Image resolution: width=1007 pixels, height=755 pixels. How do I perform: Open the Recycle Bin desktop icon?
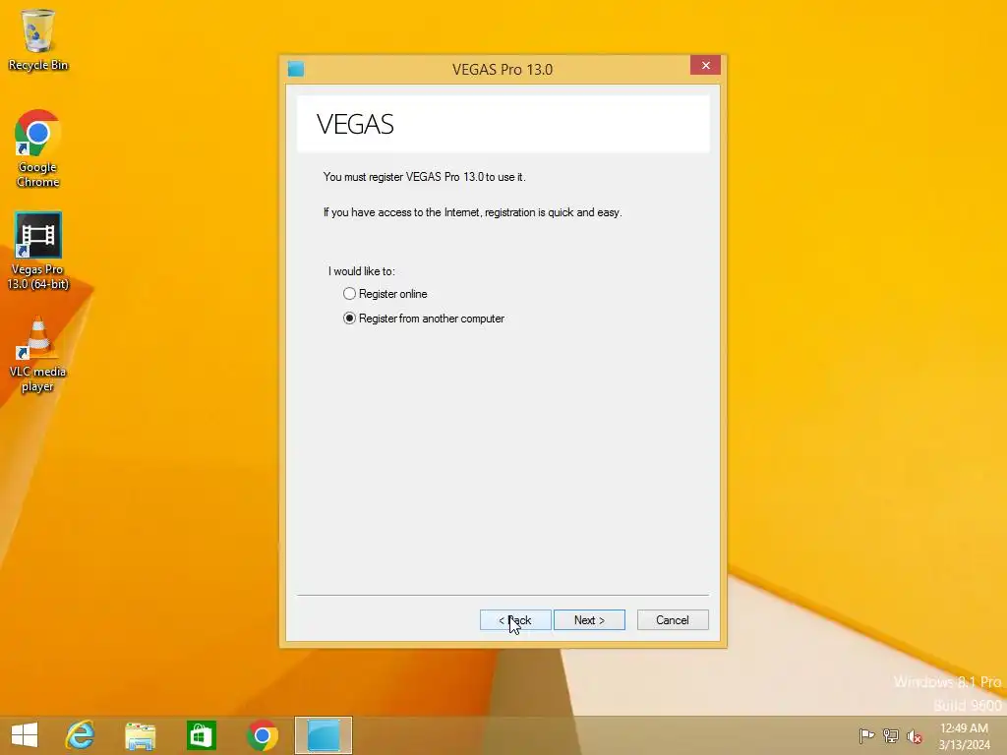click(x=38, y=39)
